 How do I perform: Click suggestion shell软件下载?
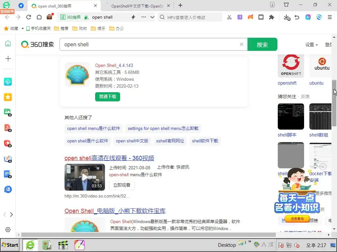pyautogui.click(x=205, y=141)
